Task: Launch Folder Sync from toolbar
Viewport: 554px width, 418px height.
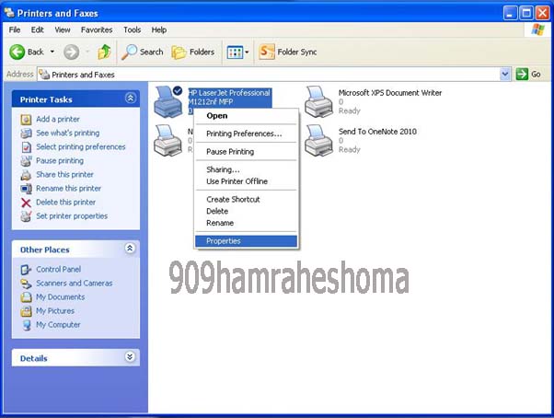Action: click(x=288, y=52)
